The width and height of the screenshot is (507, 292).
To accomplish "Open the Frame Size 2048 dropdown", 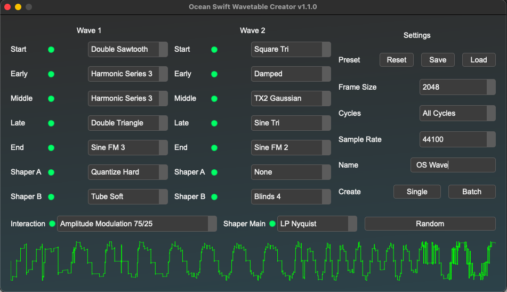I will (457, 87).
